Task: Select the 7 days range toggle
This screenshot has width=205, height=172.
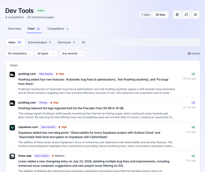Action: [x=146, y=15]
